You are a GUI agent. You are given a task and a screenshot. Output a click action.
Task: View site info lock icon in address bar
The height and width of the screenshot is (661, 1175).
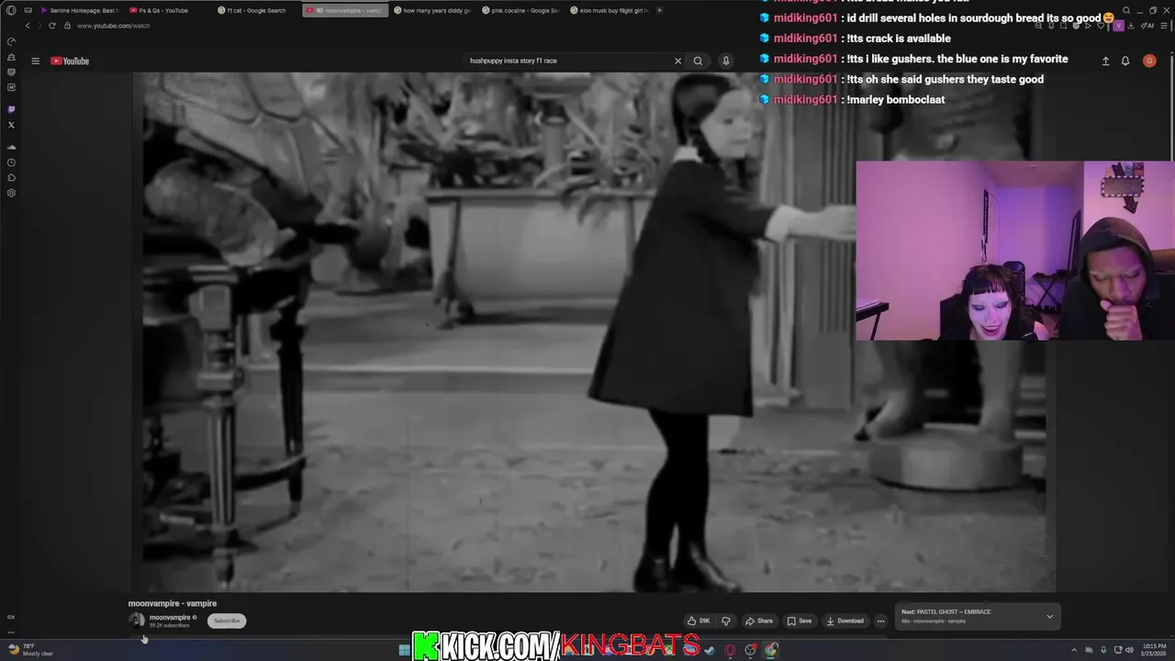[67, 26]
